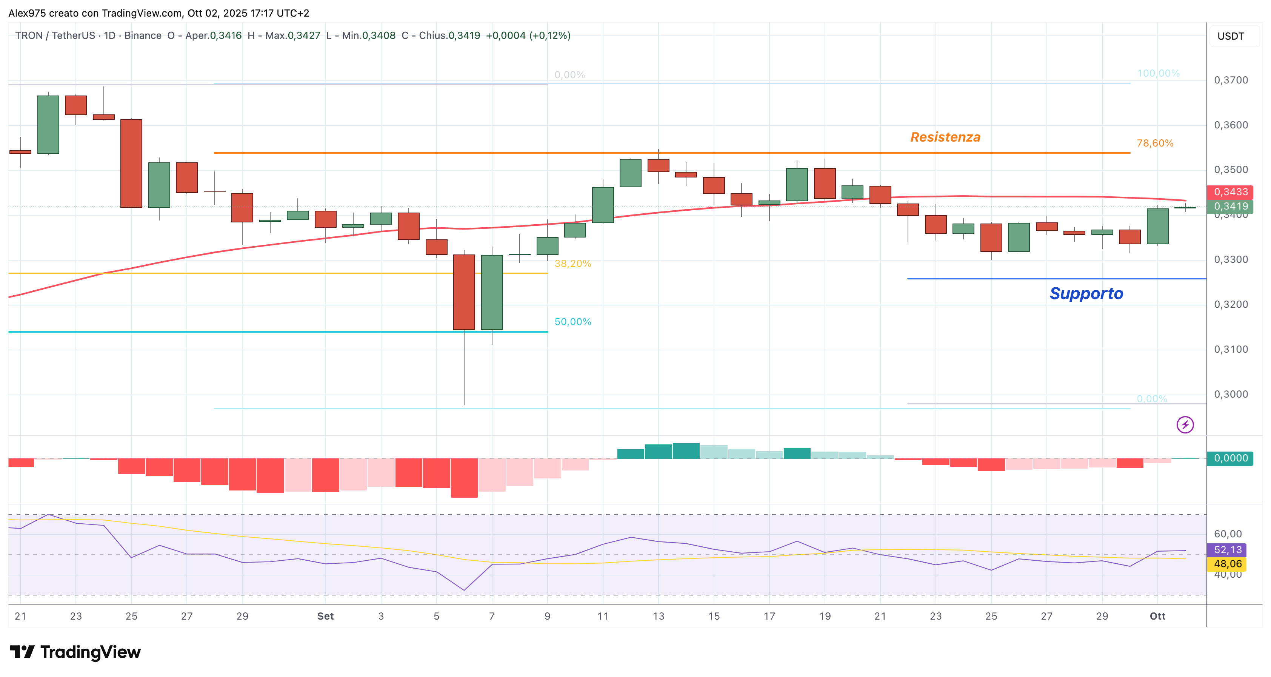Click the TradingView logo
The width and height of the screenshot is (1271, 677).
click(75, 652)
